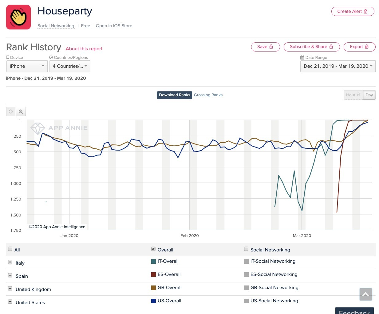Click the GB-Overall legend label
The width and height of the screenshot is (379, 314).
[x=169, y=288]
